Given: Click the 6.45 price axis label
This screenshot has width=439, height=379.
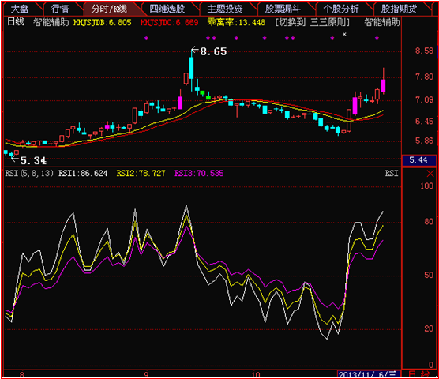Looking at the screenshot, I should (x=425, y=122).
